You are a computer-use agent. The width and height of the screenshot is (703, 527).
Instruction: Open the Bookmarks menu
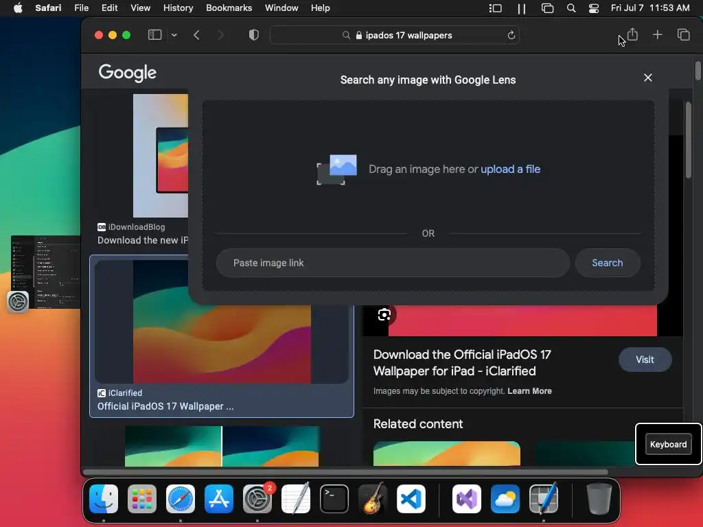click(x=229, y=8)
